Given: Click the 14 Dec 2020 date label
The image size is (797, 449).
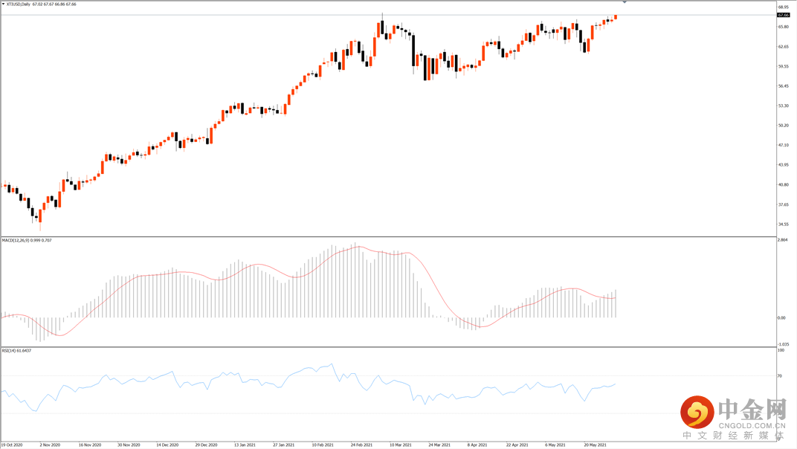Looking at the screenshot, I should [x=167, y=445].
